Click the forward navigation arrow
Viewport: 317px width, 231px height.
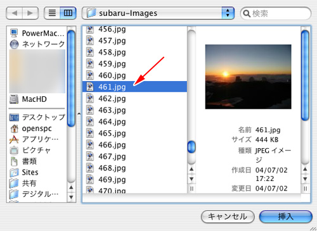tap(30, 13)
